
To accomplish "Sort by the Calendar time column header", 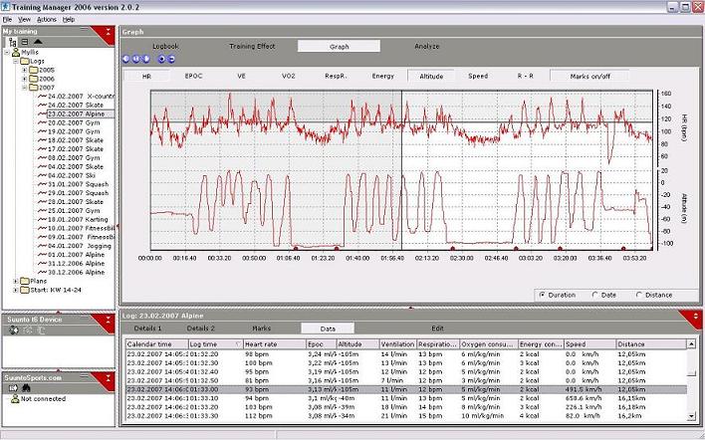I will click(x=156, y=344).
